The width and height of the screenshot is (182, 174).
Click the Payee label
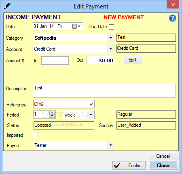pos(13,146)
